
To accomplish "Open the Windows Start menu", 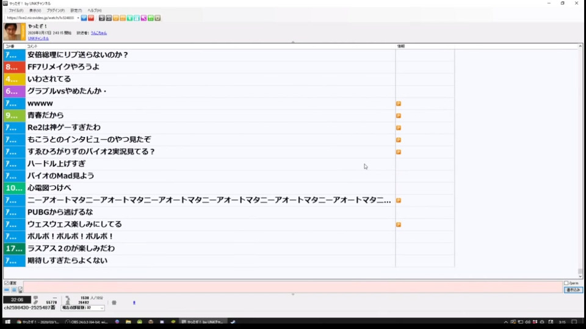I will [7, 322].
